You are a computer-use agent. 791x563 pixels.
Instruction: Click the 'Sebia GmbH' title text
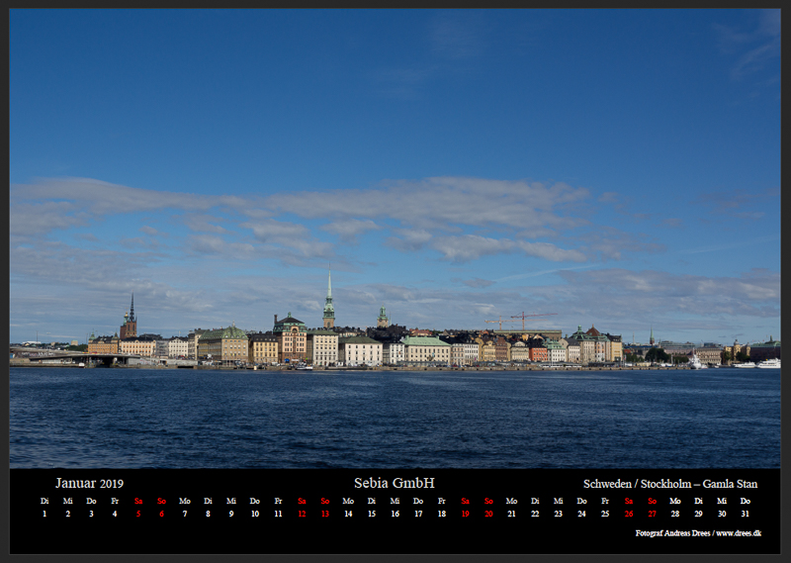pyautogui.click(x=394, y=483)
